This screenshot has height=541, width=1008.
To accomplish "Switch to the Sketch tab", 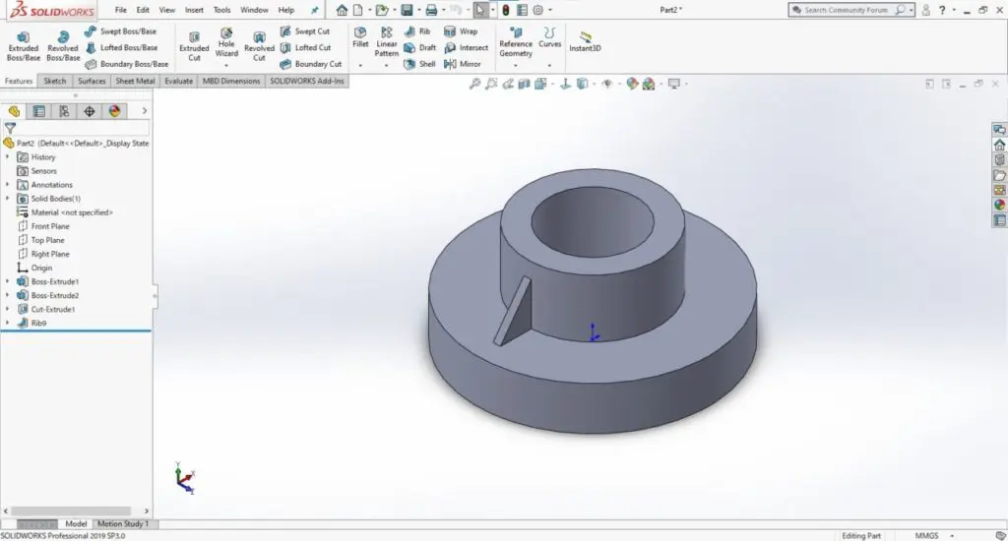I will pos(55,81).
